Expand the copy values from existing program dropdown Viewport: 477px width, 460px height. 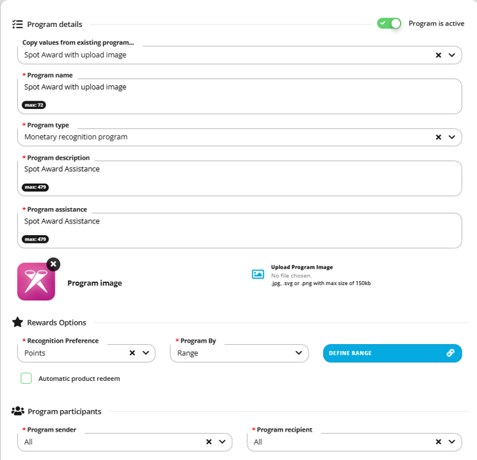coord(452,55)
